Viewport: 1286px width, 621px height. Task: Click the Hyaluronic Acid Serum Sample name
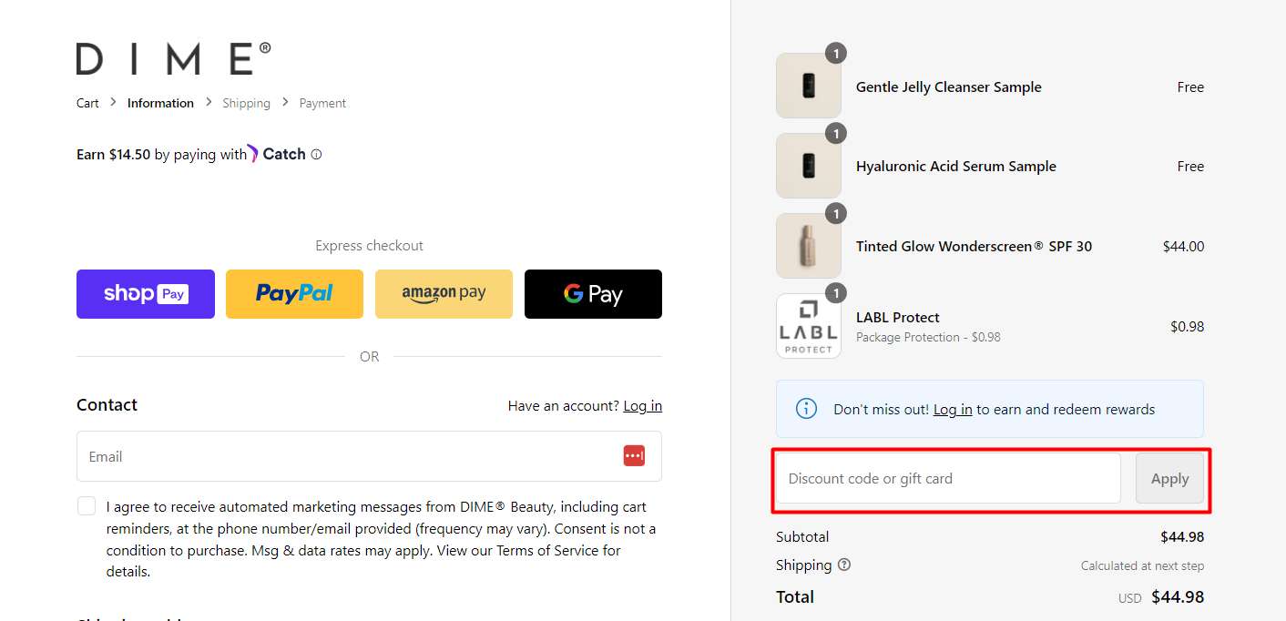pos(956,167)
